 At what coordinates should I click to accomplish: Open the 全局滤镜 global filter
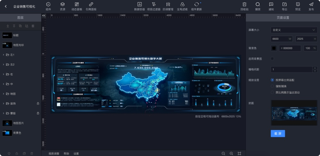pos(182,7)
